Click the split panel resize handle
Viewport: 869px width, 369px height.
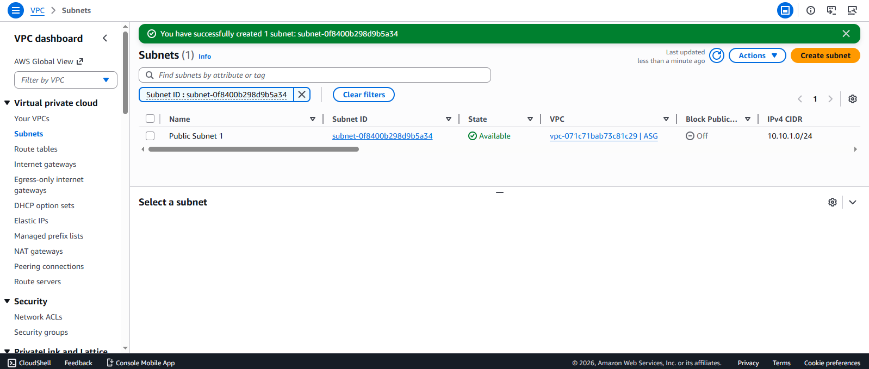click(500, 192)
